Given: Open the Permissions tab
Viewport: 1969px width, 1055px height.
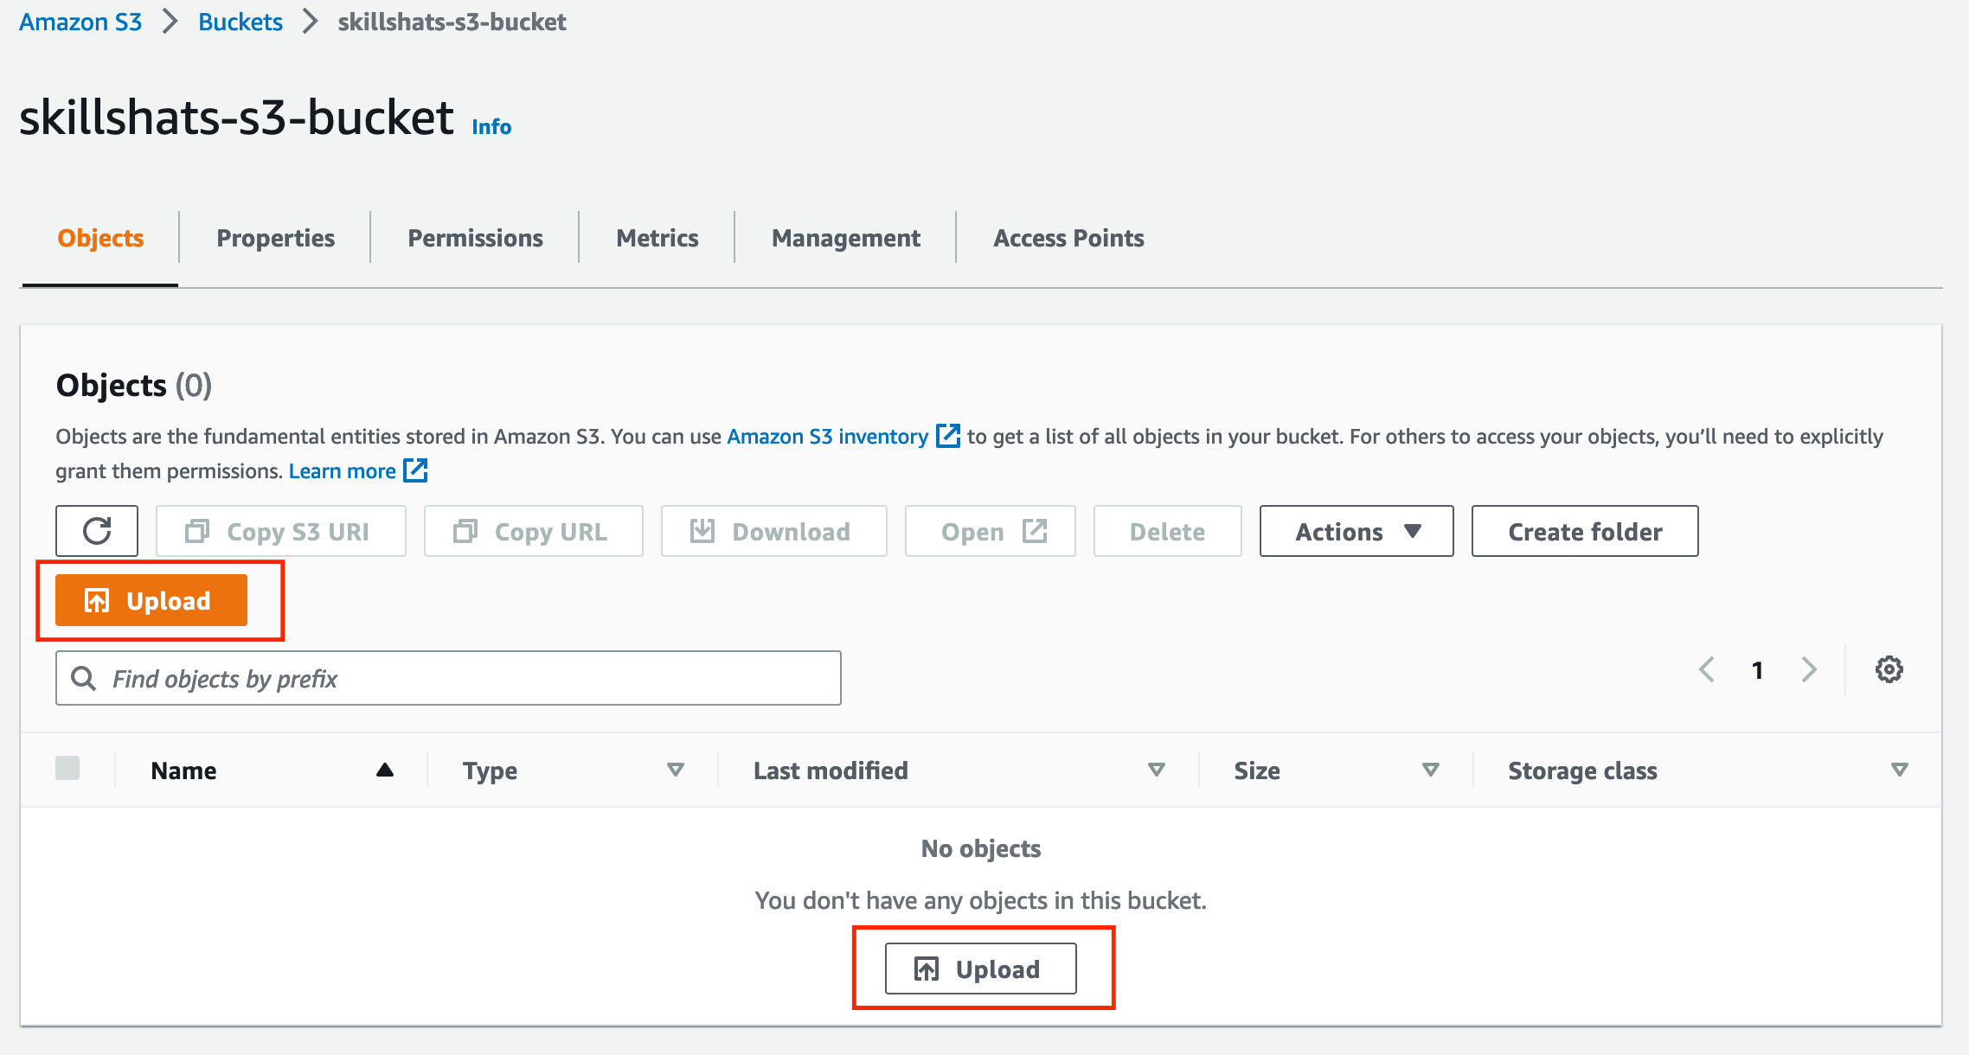Looking at the screenshot, I should pyautogui.click(x=475, y=238).
